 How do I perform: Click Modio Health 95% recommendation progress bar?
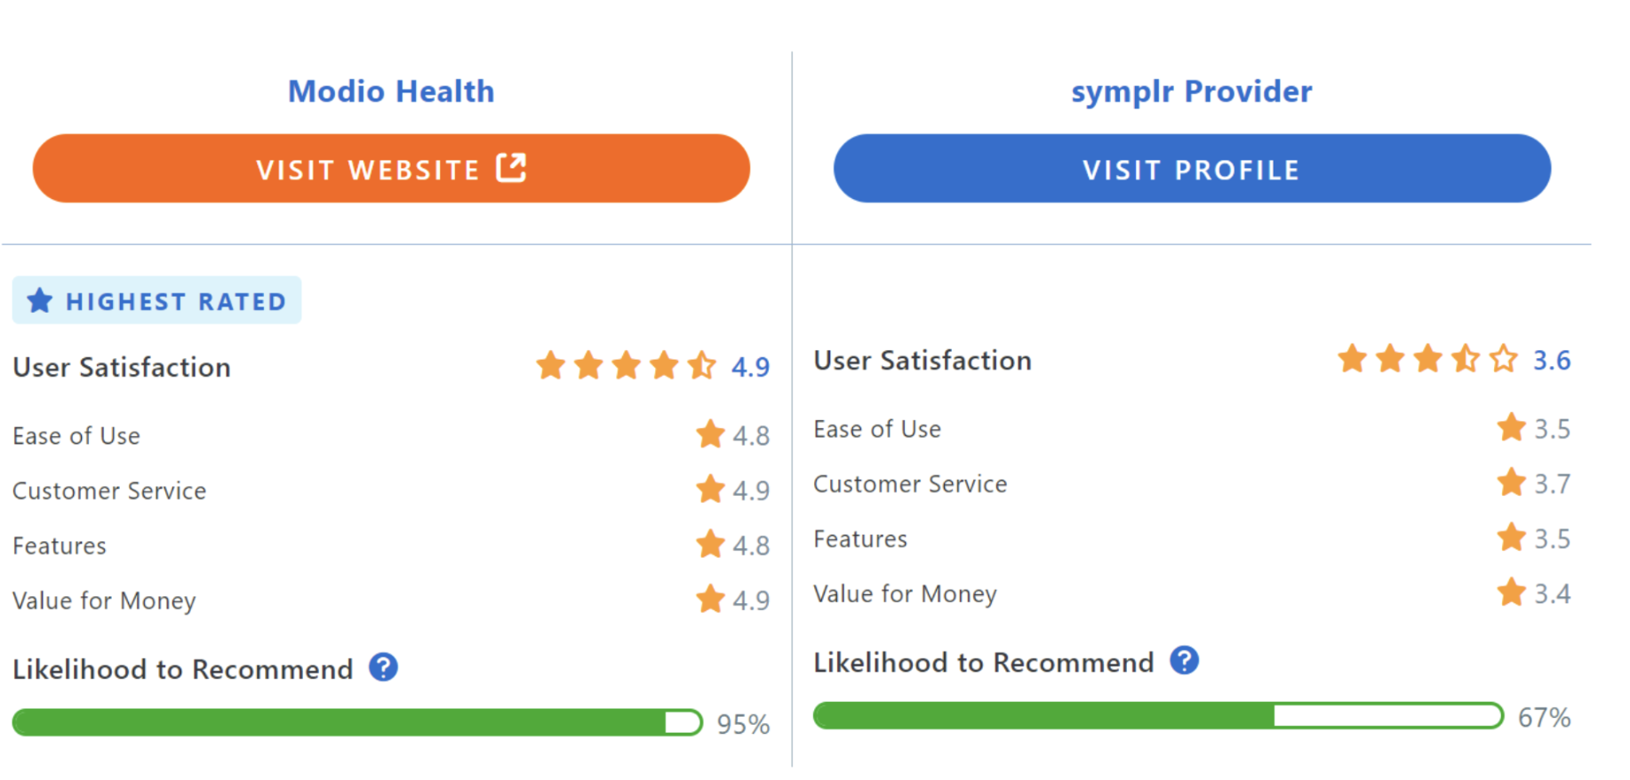[357, 722]
